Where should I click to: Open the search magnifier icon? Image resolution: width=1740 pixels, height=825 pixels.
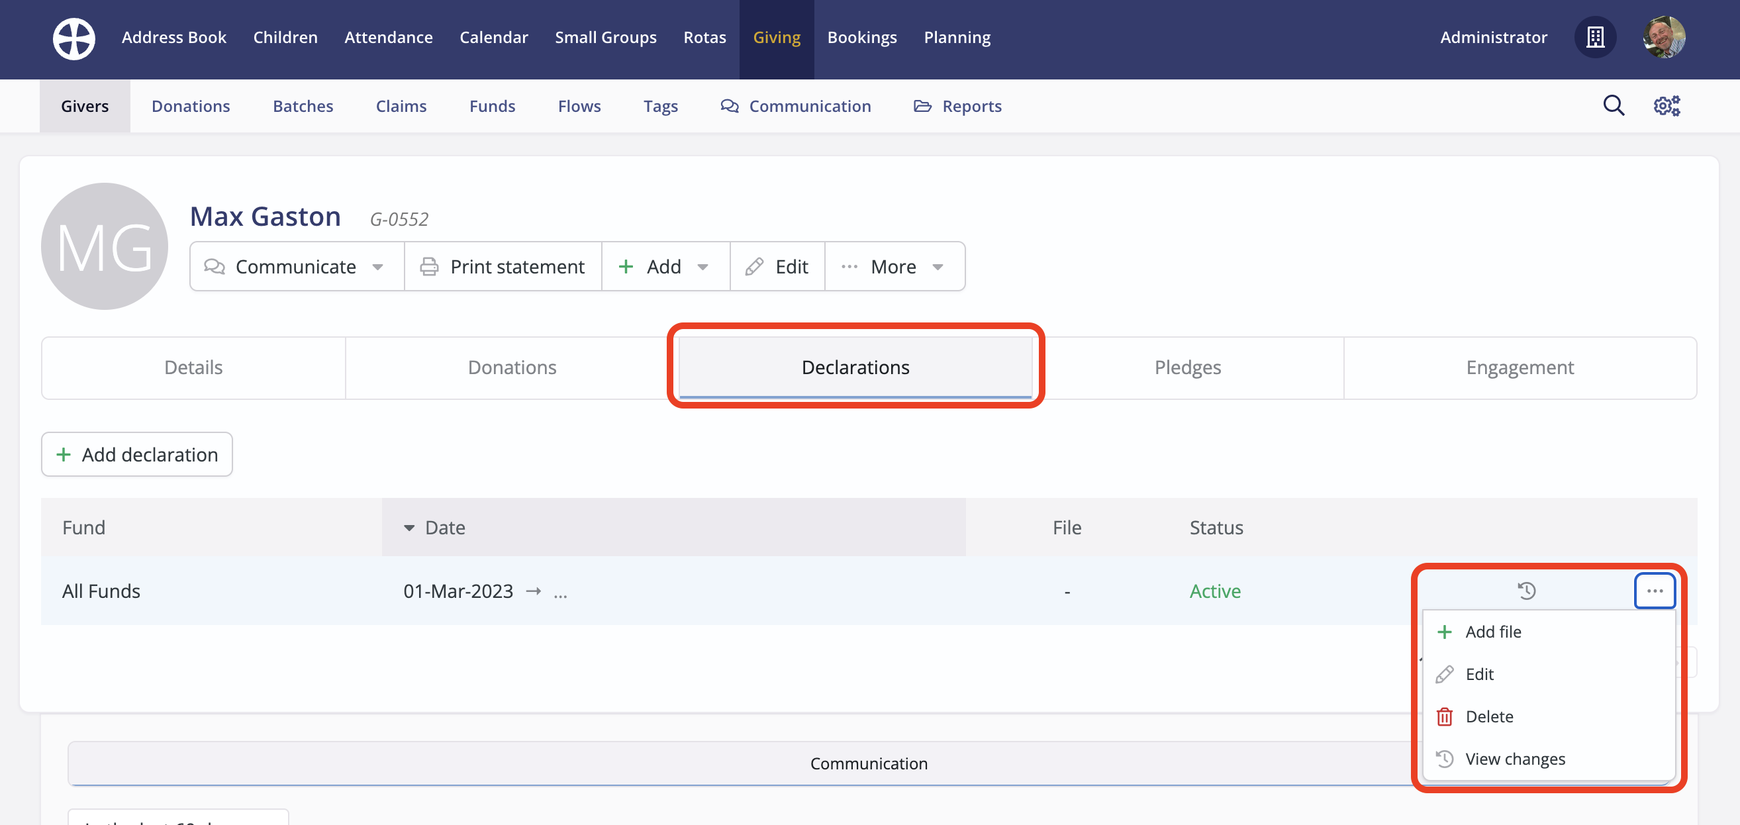[1613, 105]
